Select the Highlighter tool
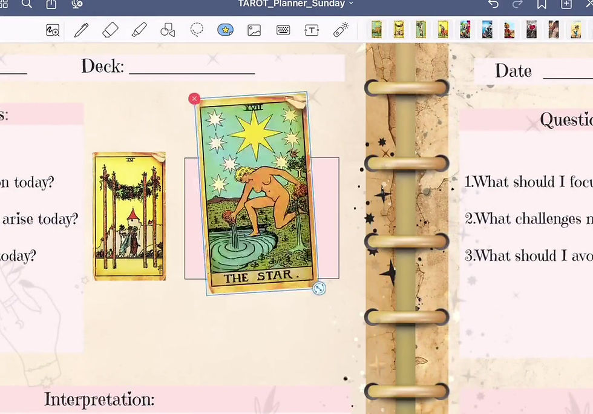Viewport: 593px width, 414px height. 139,30
